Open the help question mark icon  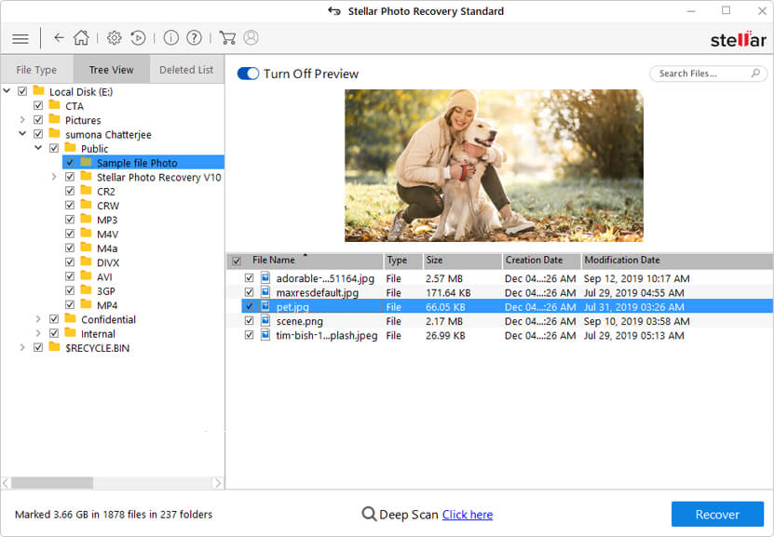point(194,37)
